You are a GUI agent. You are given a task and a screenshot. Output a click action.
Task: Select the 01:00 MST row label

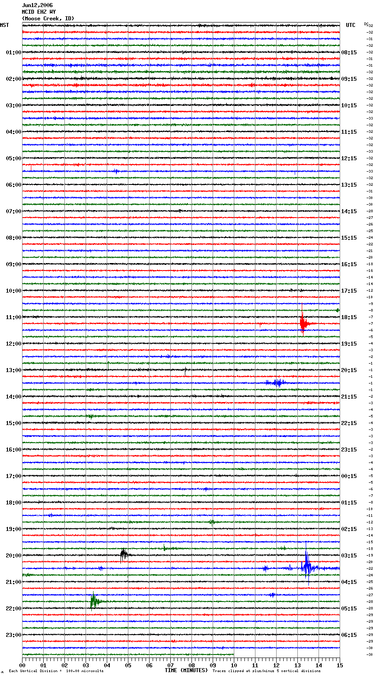(x=14, y=53)
